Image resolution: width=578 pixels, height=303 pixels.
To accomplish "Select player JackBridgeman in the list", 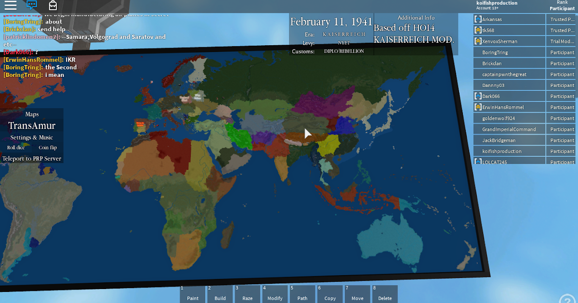I will [x=509, y=140].
